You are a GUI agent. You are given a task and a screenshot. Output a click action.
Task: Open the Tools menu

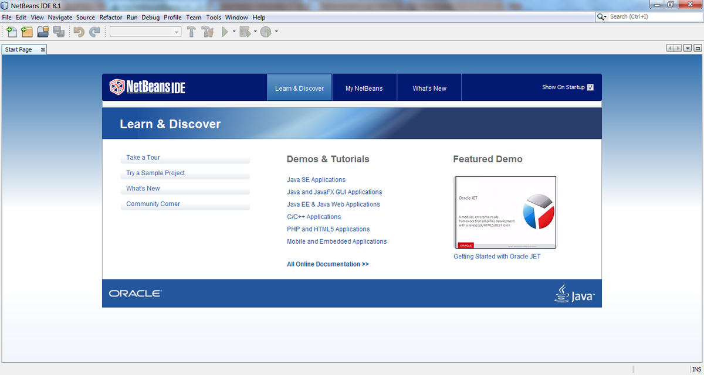[x=214, y=18]
